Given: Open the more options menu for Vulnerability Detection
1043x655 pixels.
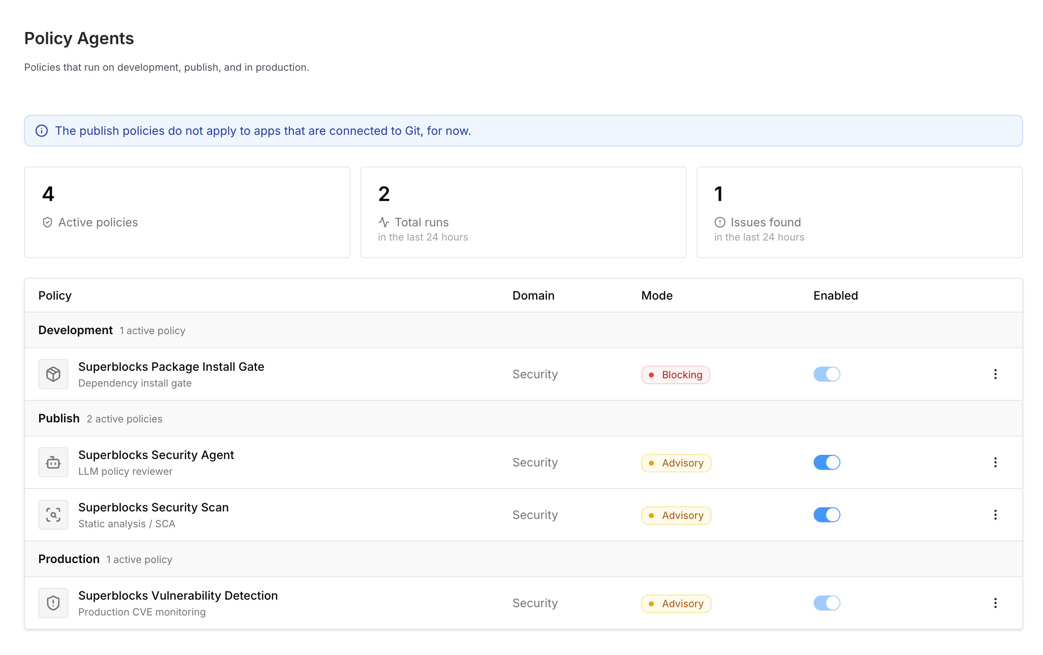Looking at the screenshot, I should (996, 603).
